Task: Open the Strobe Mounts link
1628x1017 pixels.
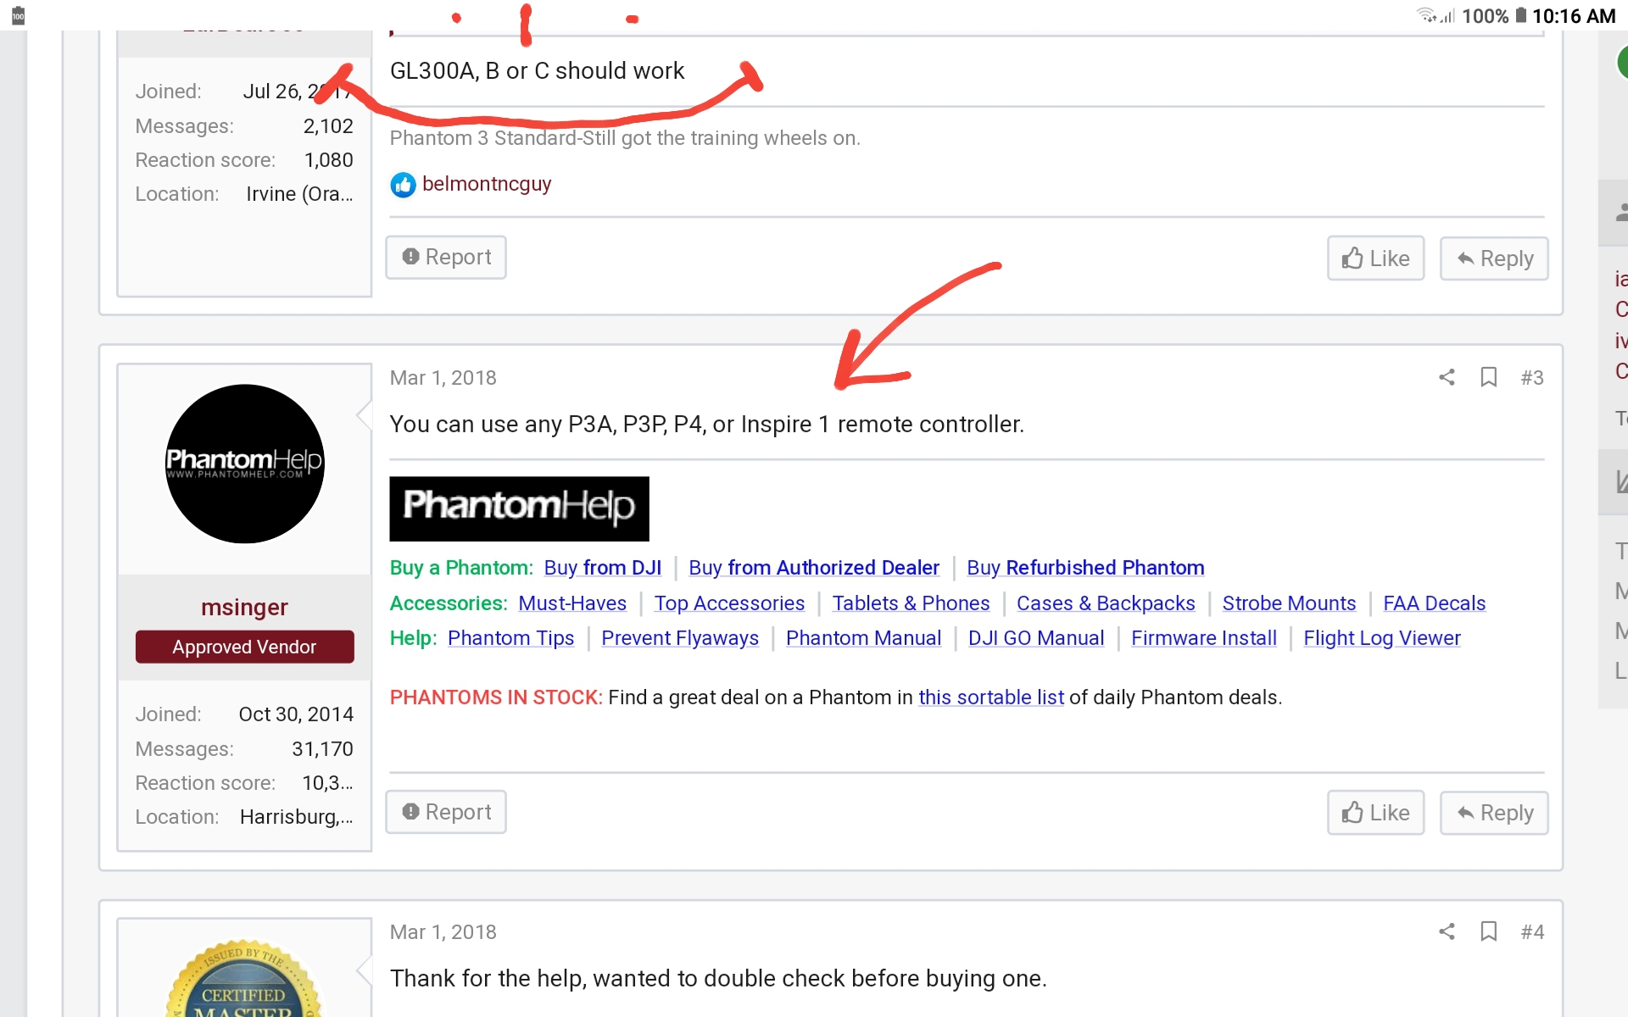Action: pyautogui.click(x=1289, y=603)
